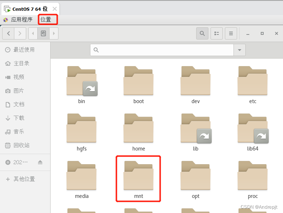Select the 202… disc volume
The image size is (283, 213).
20,162
